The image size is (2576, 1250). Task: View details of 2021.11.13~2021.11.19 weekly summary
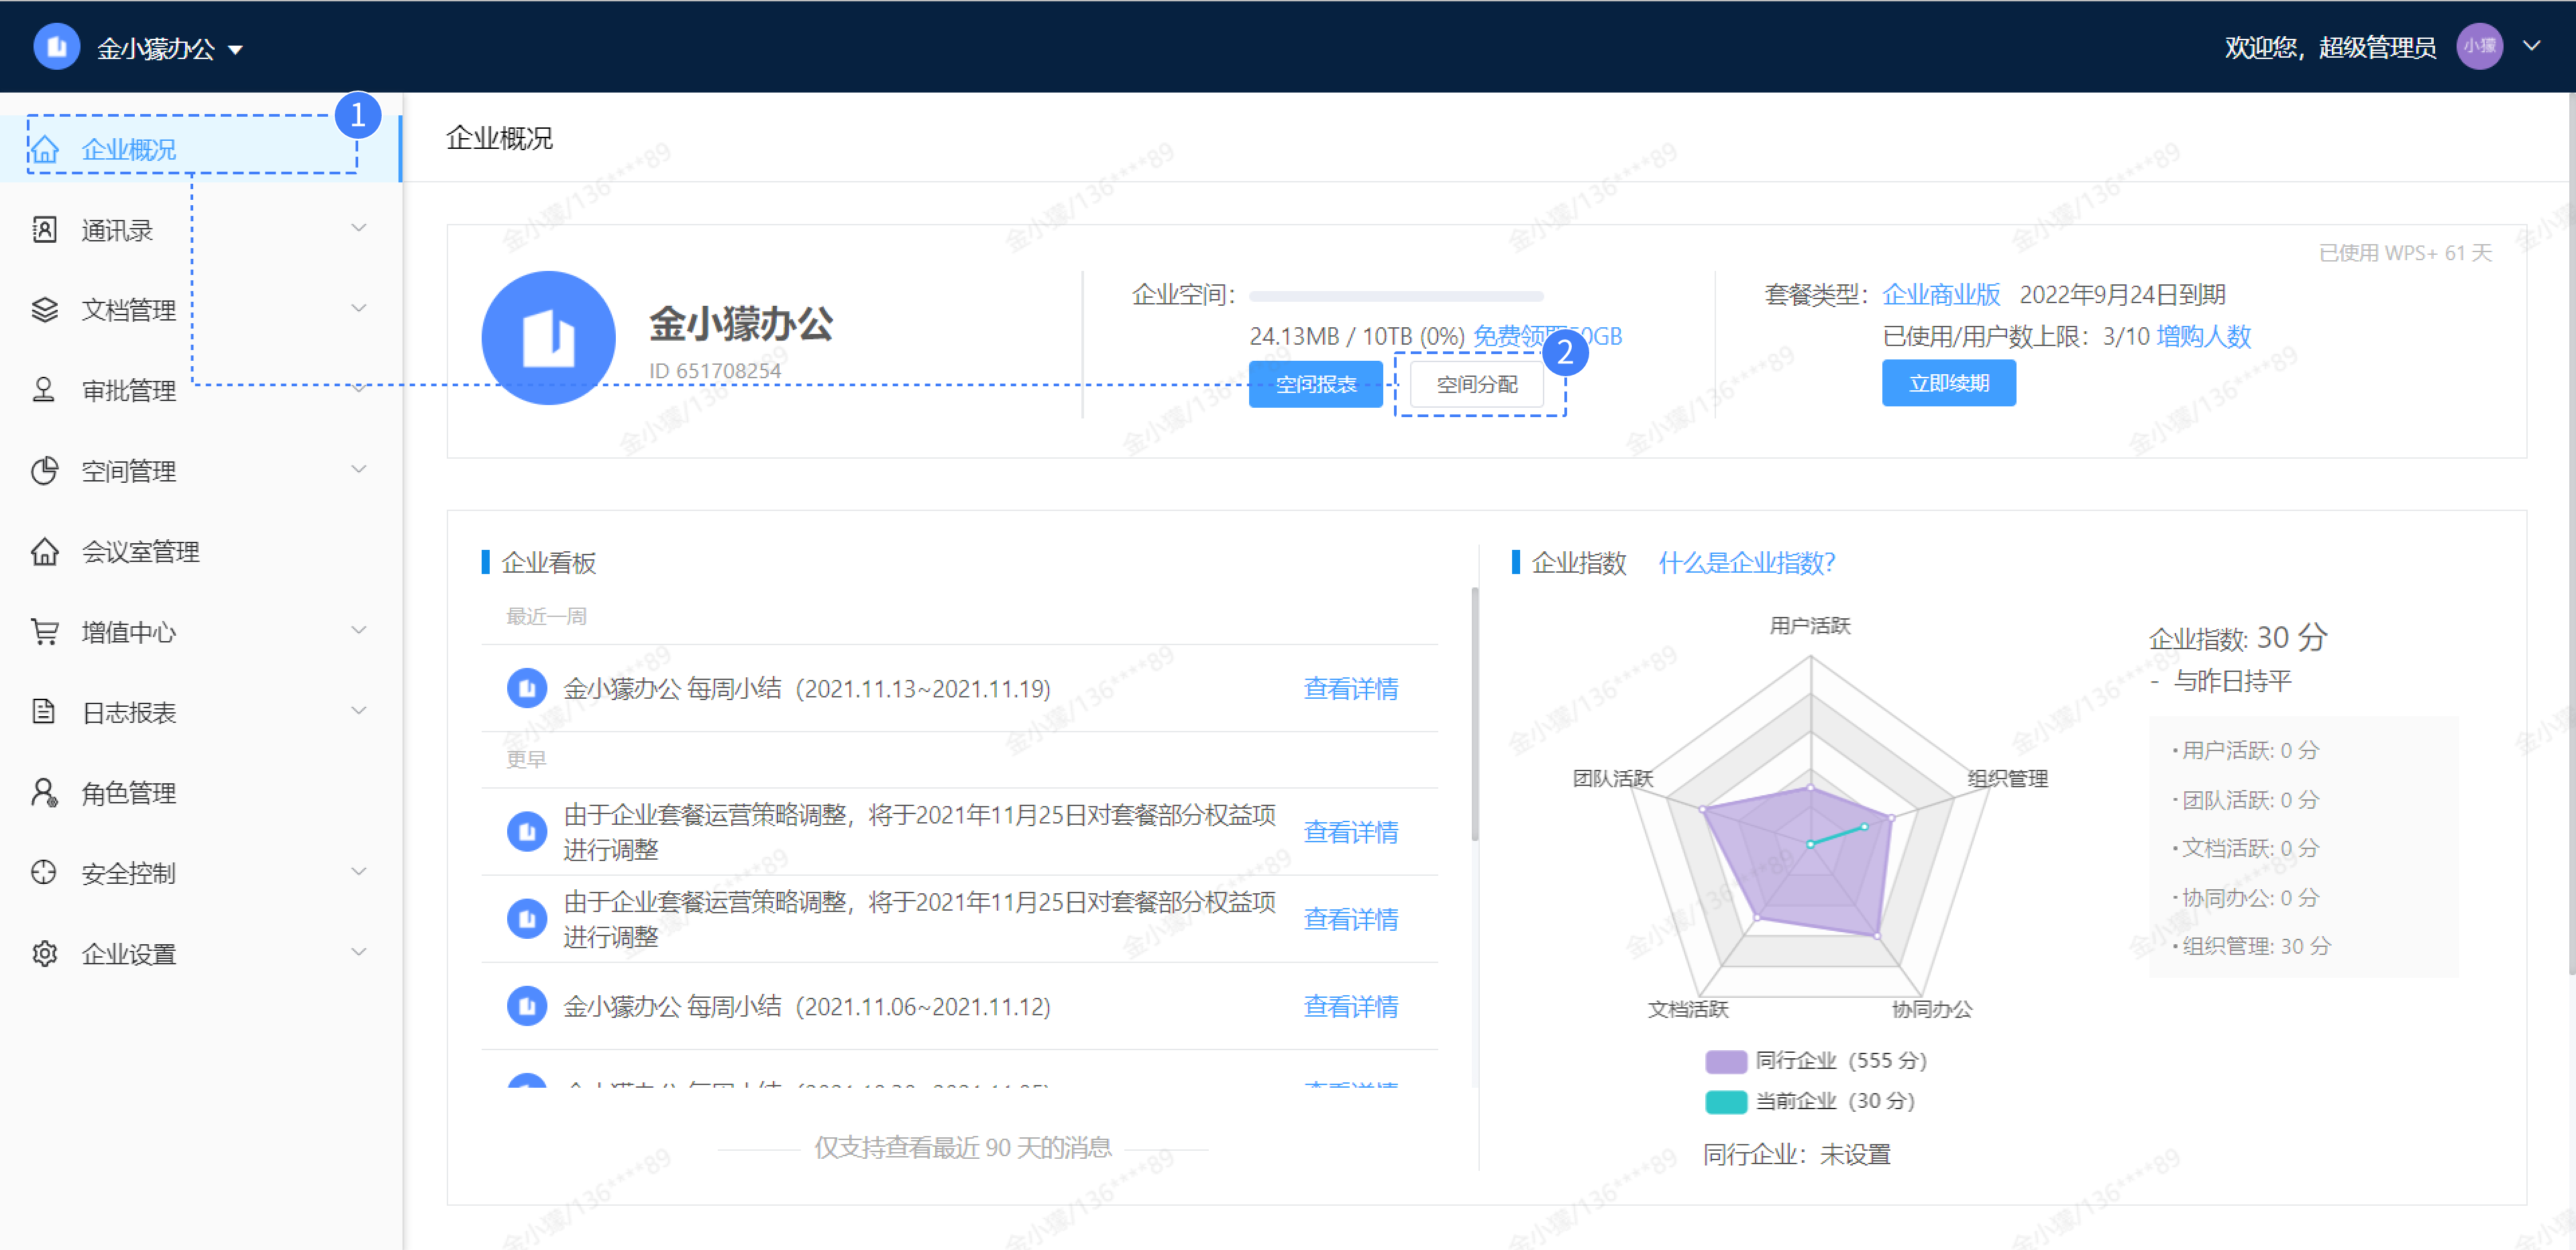click(x=1350, y=689)
